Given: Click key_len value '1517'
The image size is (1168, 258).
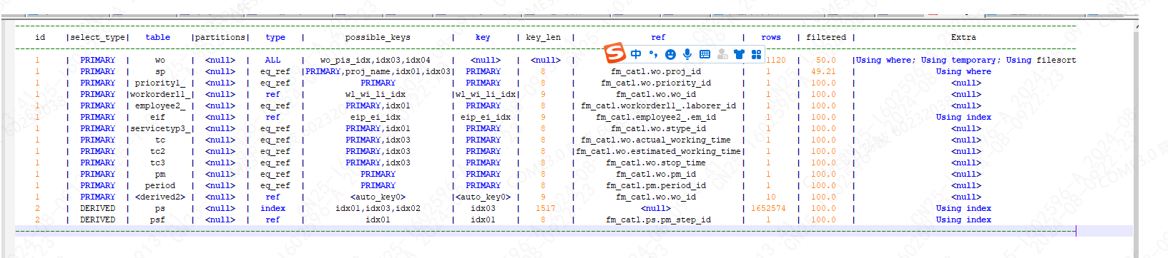Looking at the screenshot, I should (x=546, y=208).
